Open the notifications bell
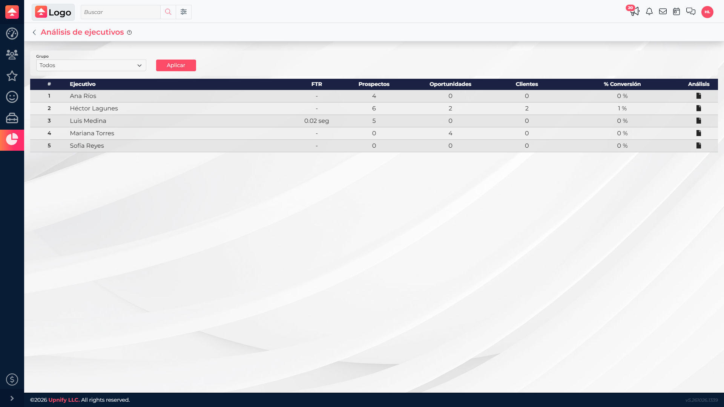The image size is (724, 407). click(649, 12)
